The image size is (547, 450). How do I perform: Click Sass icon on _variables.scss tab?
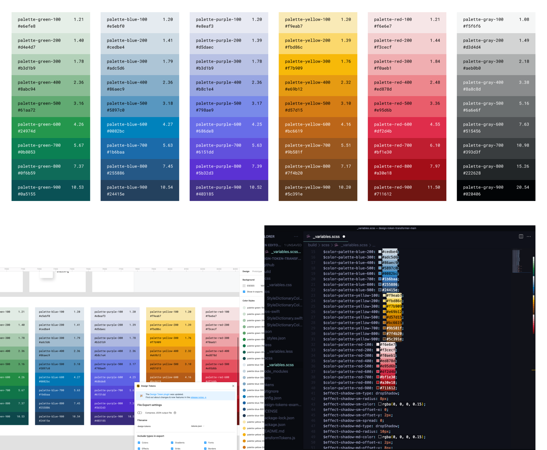308,237
